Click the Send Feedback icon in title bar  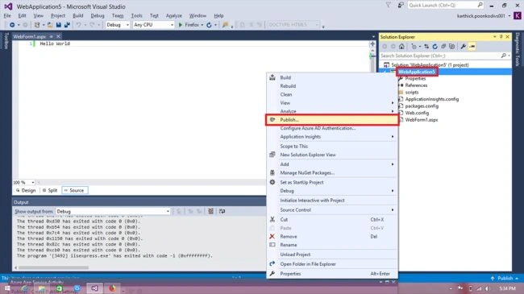tap(401, 5)
